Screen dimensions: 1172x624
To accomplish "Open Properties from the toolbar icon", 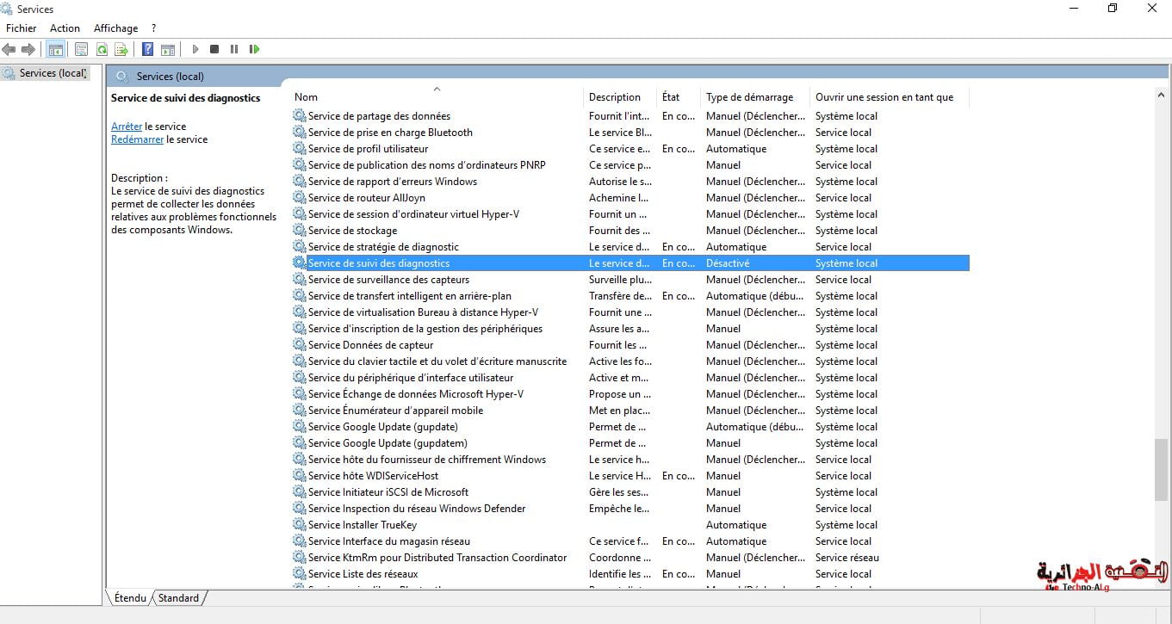I will 82,50.
